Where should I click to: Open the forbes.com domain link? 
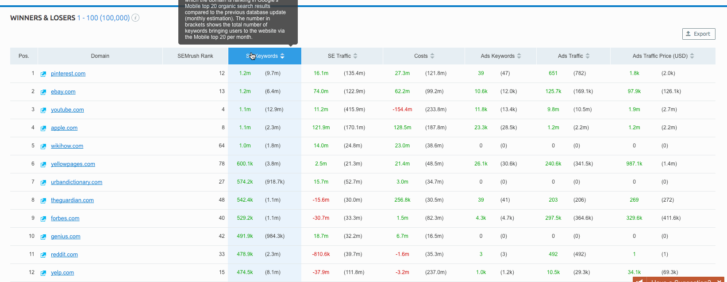(65, 218)
